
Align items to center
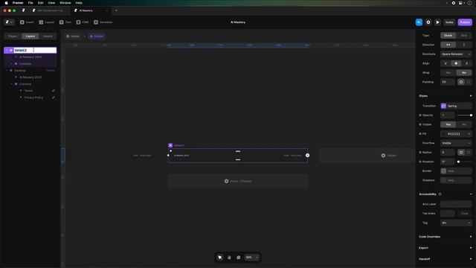coord(456,63)
